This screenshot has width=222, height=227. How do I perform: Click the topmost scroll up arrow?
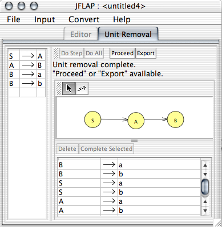(x=205, y=165)
